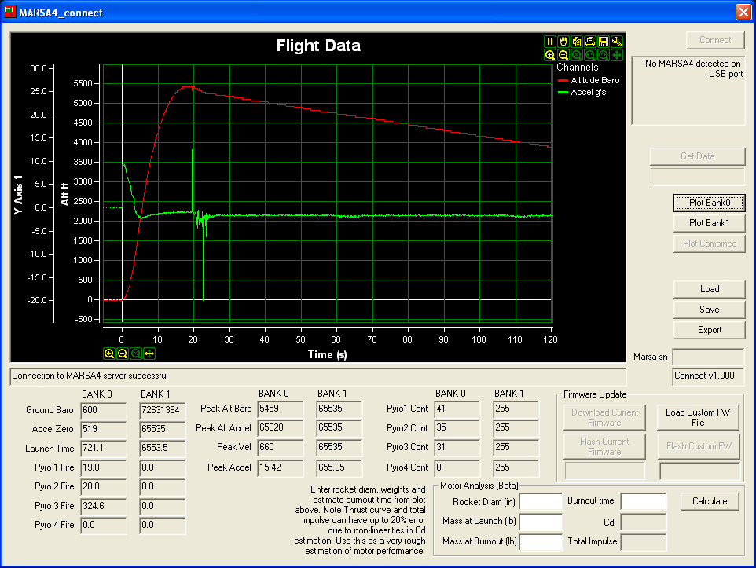Pause the flight data plot
The width and height of the screenshot is (756, 568).
coord(549,42)
